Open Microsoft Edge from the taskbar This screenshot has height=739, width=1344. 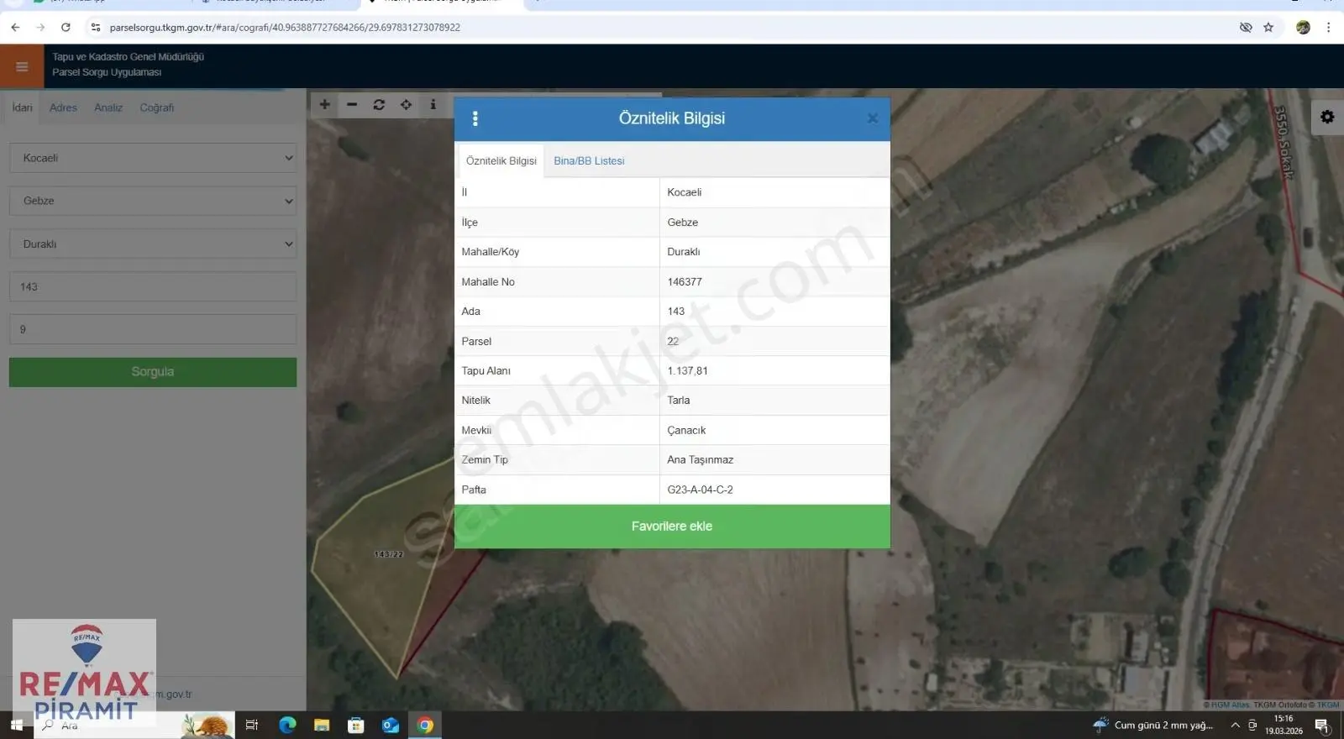(x=287, y=725)
